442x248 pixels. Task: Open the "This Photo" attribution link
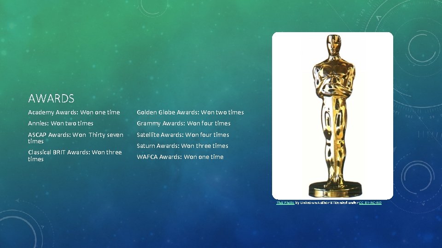[x=285, y=203]
